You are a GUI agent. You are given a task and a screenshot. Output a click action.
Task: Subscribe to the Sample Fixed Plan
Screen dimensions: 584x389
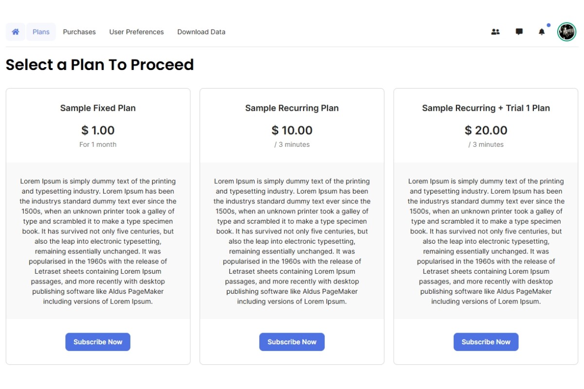click(98, 342)
